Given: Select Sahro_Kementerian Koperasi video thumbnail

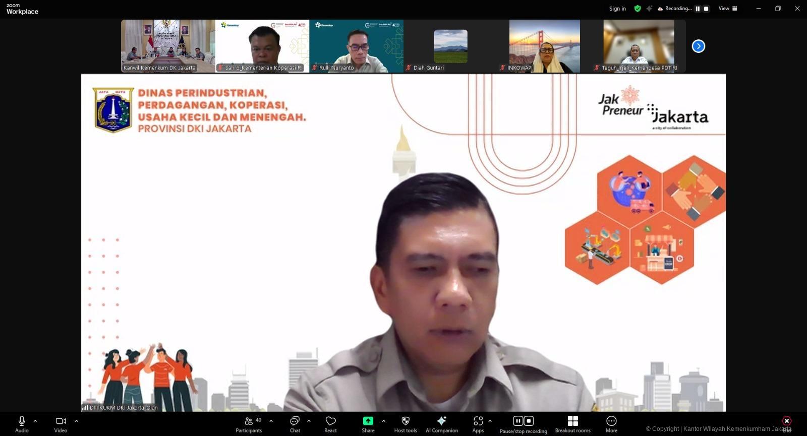Looking at the screenshot, I should [x=262, y=46].
